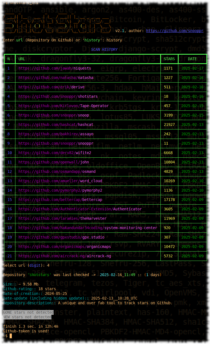The width and height of the screenshot is (210, 344).
Task: Open the erik/derive repository URL
Action: (51, 87)
